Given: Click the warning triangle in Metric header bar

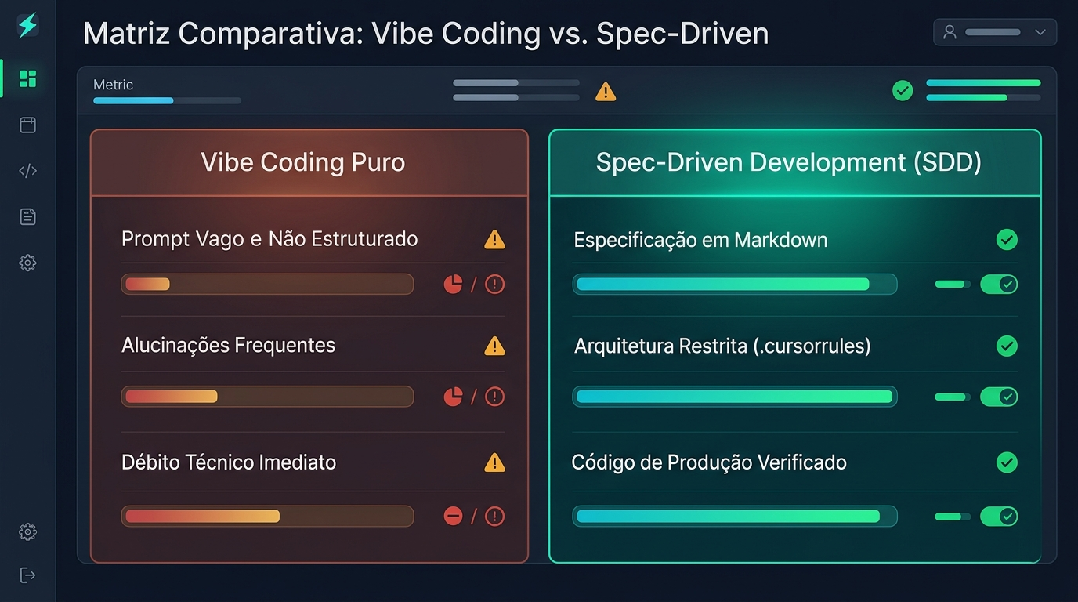Looking at the screenshot, I should point(606,92).
